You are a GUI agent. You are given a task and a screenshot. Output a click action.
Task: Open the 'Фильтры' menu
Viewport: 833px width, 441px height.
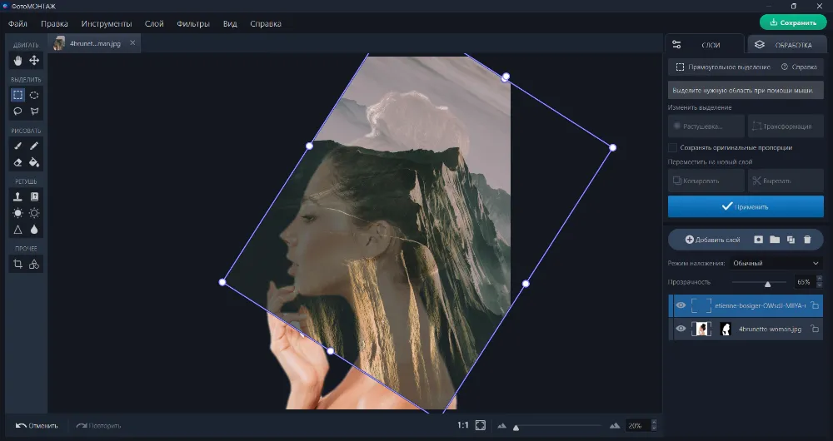[x=193, y=24]
